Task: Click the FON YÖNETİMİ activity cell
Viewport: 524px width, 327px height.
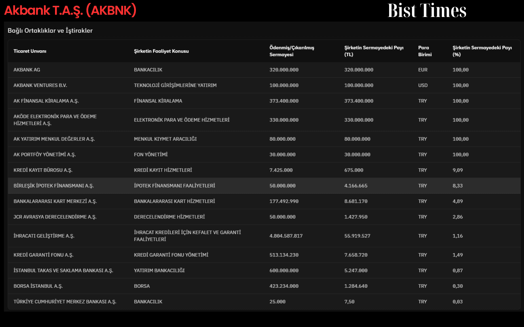Action: click(x=151, y=155)
